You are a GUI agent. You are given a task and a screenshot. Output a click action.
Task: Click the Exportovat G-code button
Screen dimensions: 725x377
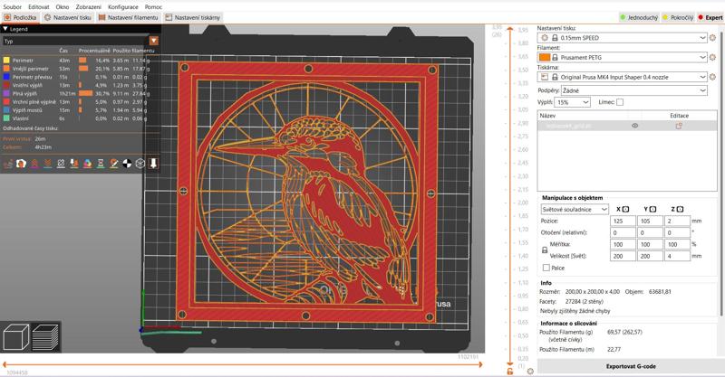point(631,366)
